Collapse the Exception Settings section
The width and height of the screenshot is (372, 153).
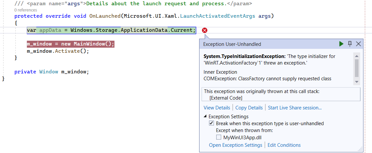click(205, 116)
